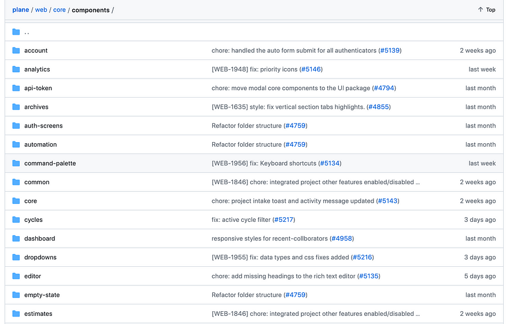
Task: Click the up arrow icon next to Top
Action: coord(481,10)
